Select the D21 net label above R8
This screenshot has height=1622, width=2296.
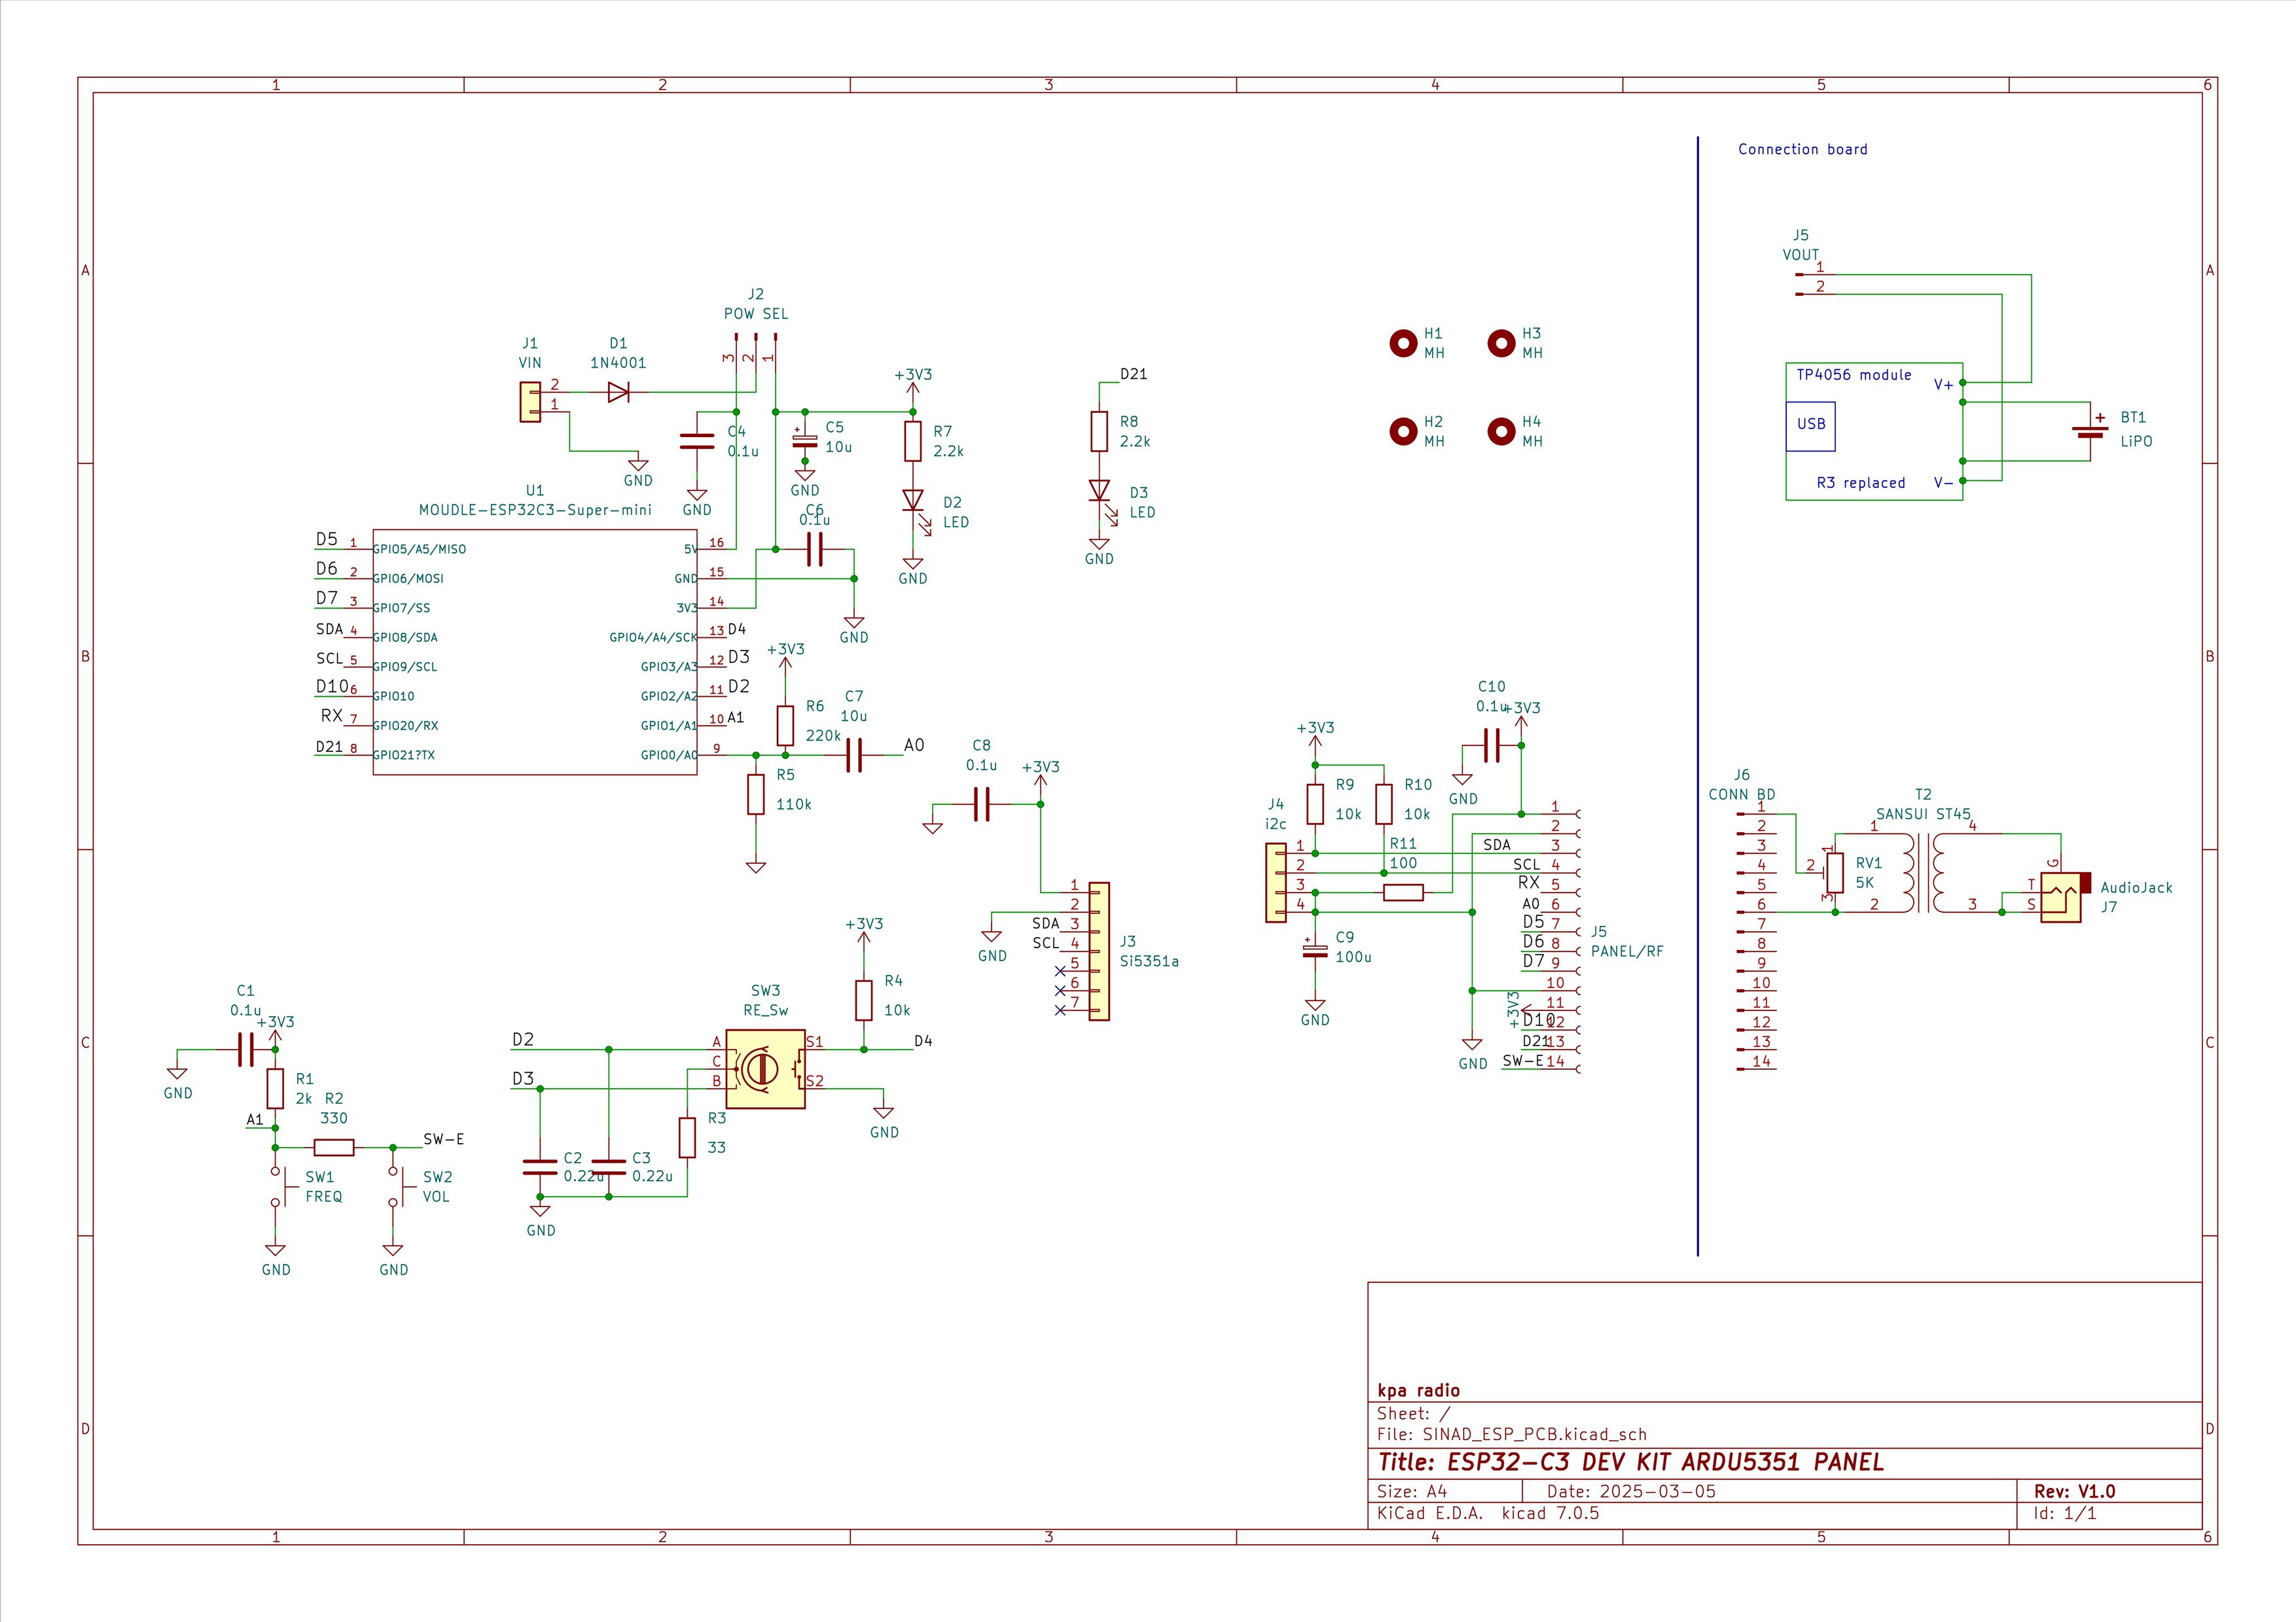(1133, 374)
